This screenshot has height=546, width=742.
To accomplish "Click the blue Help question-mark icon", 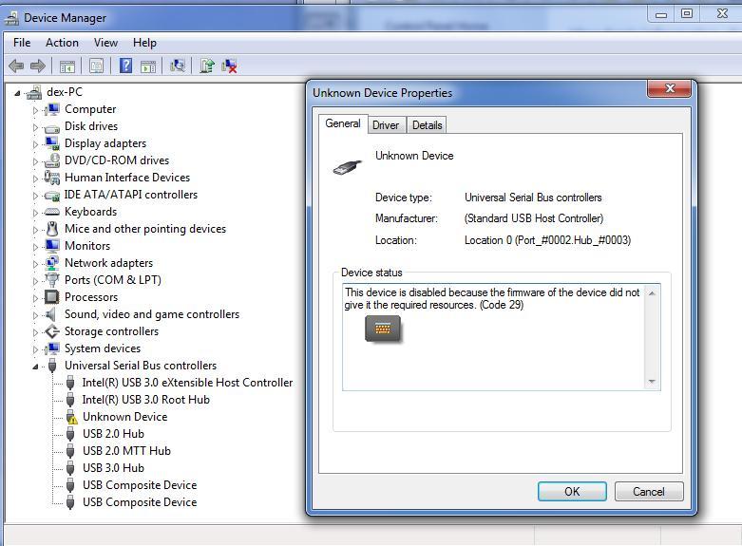I will (x=125, y=66).
